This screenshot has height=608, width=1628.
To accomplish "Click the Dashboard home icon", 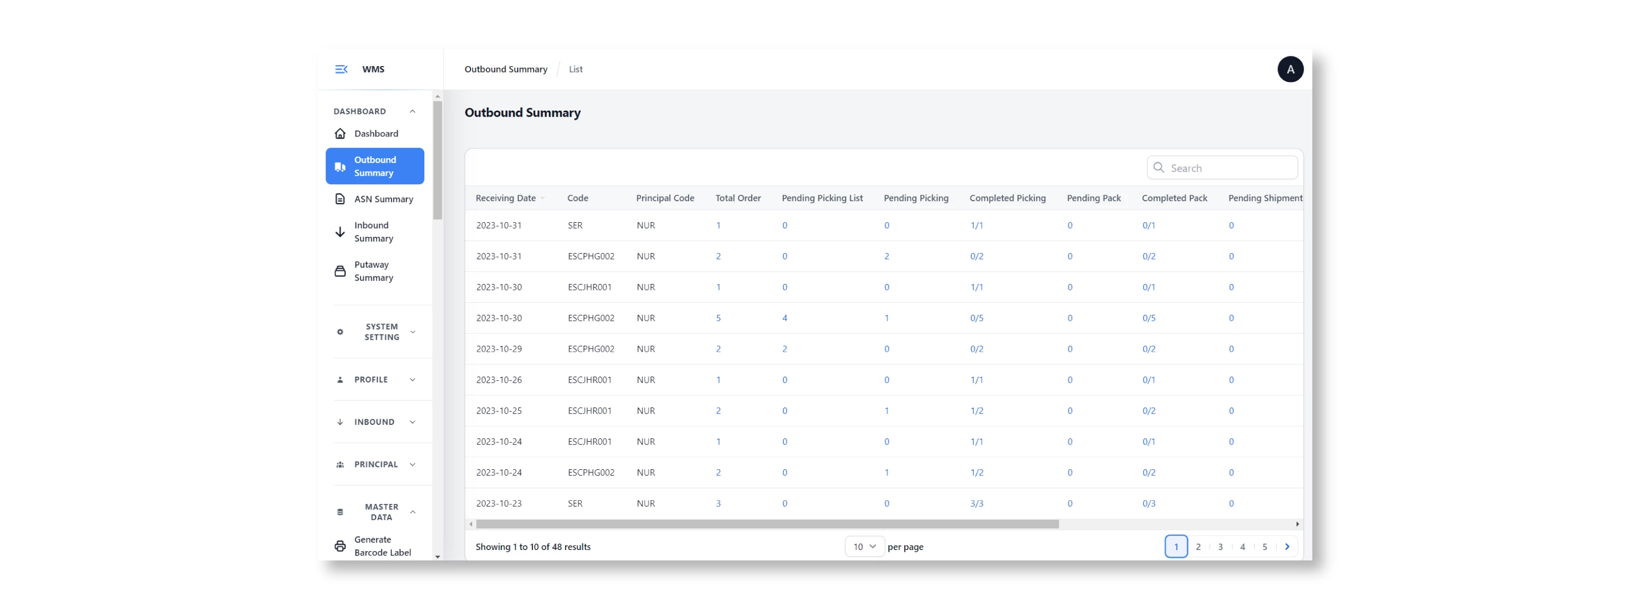I will (x=340, y=133).
